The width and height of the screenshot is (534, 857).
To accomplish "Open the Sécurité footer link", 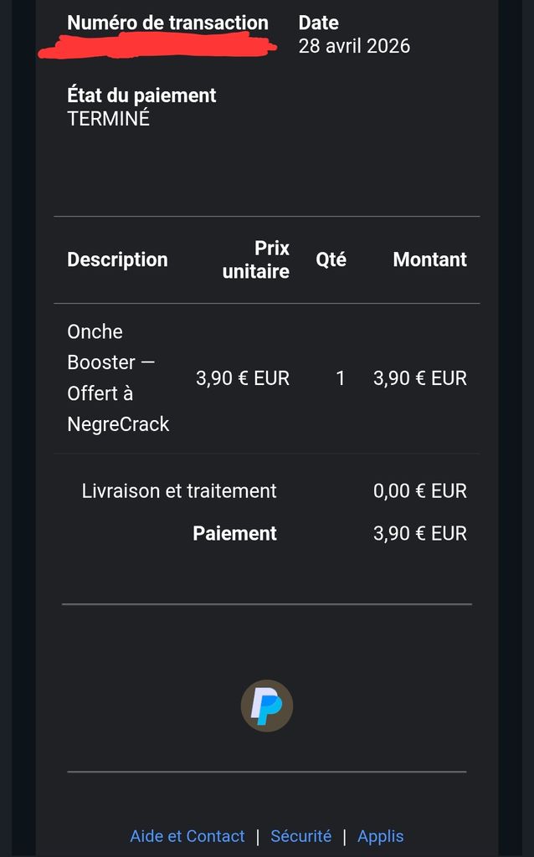I will tap(301, 836).
